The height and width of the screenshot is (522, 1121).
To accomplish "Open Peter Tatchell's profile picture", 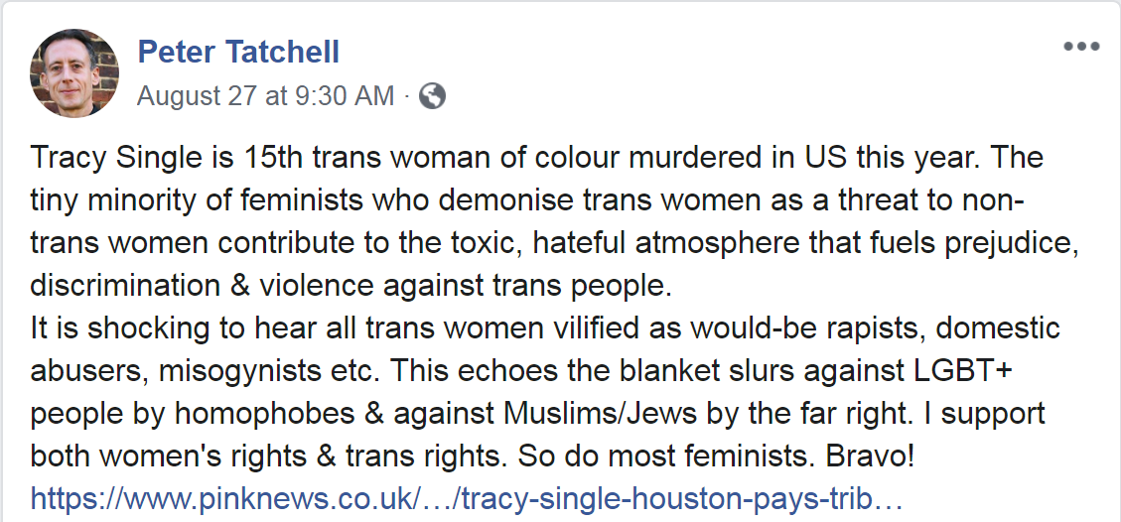I will coord(74,72).
